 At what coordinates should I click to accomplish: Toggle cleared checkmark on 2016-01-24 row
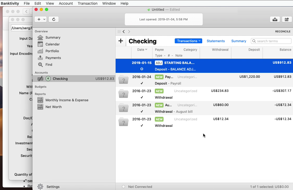(142, 83)
